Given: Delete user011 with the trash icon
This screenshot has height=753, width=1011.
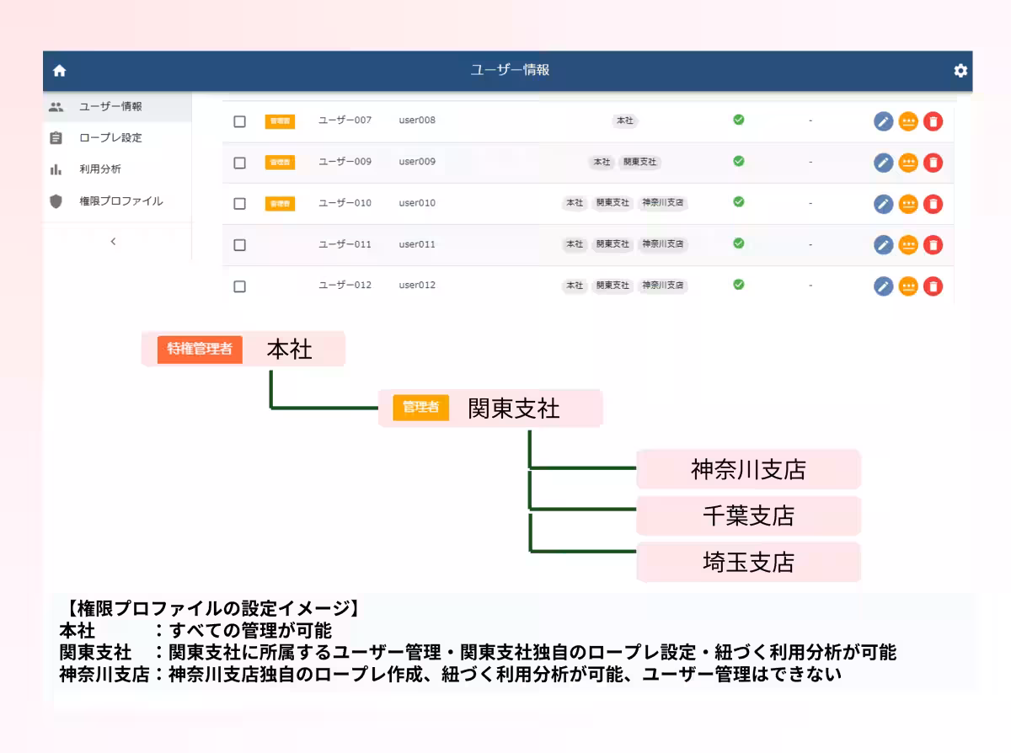Looking at the screenshot, I should (933, 245).
